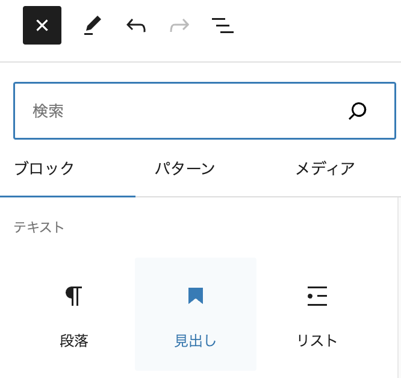Select the 段落 pilcrow block icon
The height and width of the screenshot is (378, 401).
click(74, 296)
